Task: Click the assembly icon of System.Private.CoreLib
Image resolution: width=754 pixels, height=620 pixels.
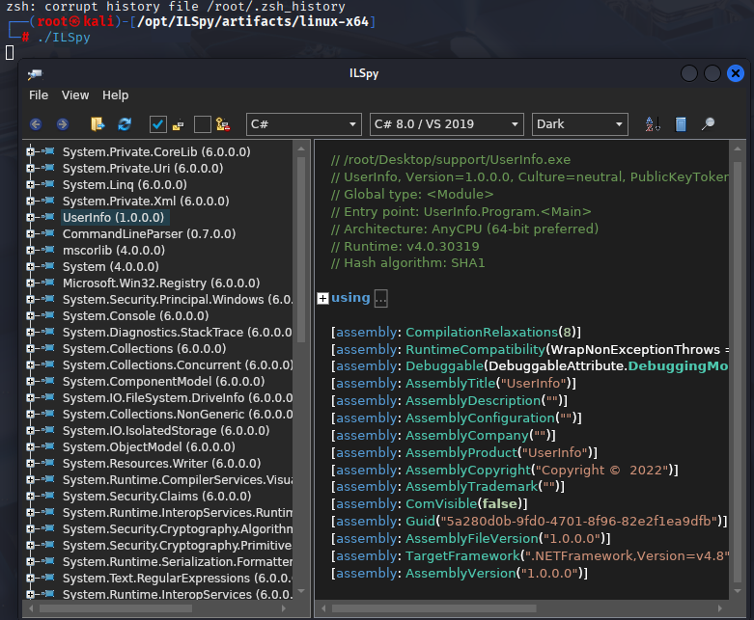Action: (48, 151)
